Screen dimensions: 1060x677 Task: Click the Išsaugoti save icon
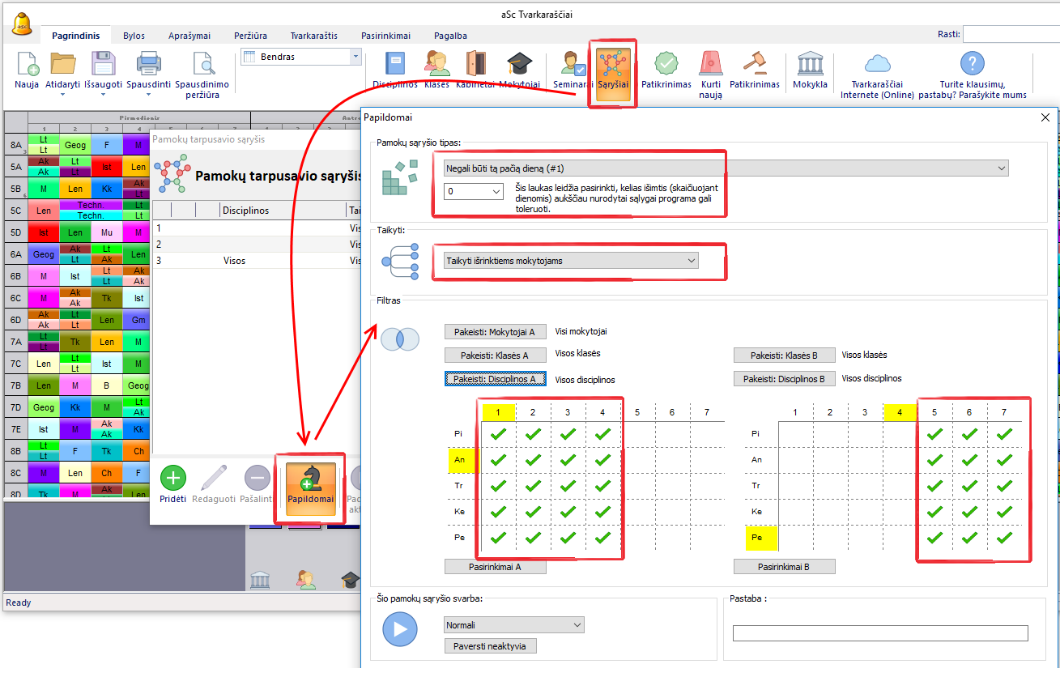click(x=103, y=70)
